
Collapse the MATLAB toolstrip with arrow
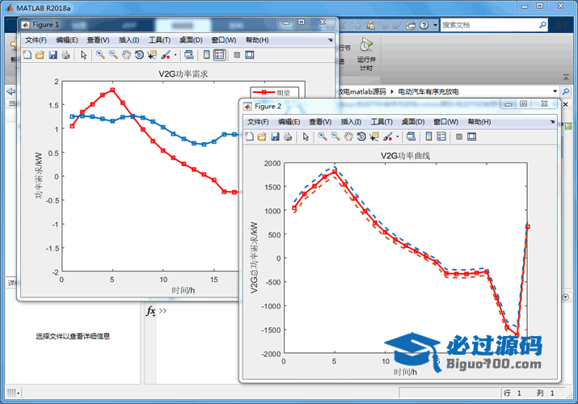[x=566, y=78]
